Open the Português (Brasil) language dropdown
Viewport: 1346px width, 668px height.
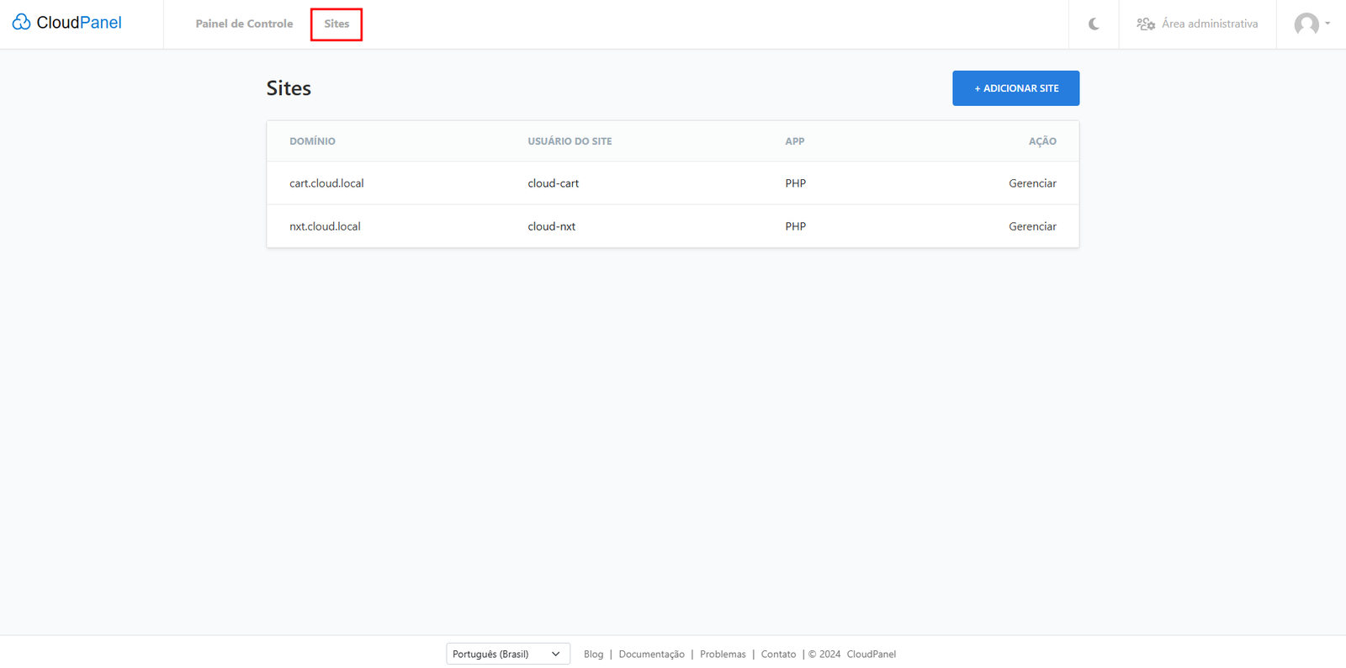[x=507, y=654]
